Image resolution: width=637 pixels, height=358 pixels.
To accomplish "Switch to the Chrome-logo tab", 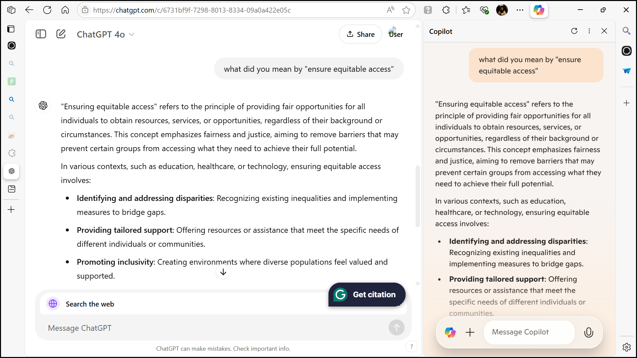I will [x=12, y=135].
